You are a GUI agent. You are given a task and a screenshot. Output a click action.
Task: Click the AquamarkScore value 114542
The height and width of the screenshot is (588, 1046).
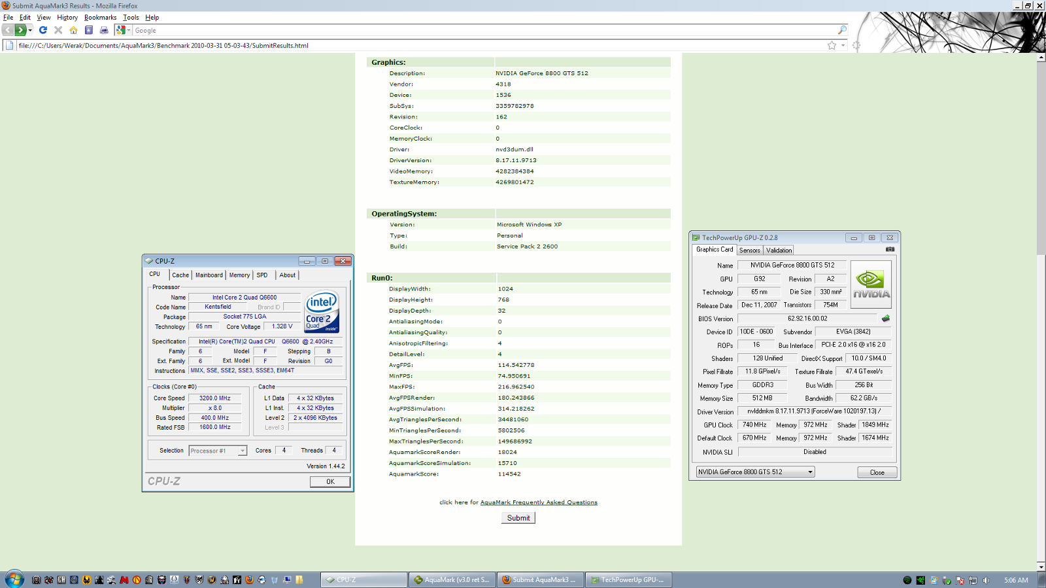(x=509, y=474)
